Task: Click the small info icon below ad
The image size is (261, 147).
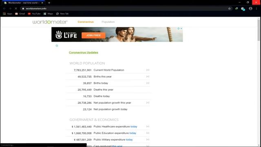Action: [57, 46]
